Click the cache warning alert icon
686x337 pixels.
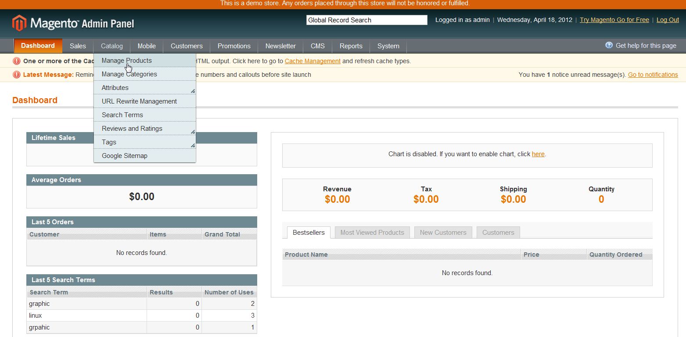(17, 61)
